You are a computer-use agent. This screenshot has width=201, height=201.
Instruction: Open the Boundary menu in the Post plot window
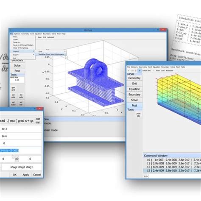point(165,67)
